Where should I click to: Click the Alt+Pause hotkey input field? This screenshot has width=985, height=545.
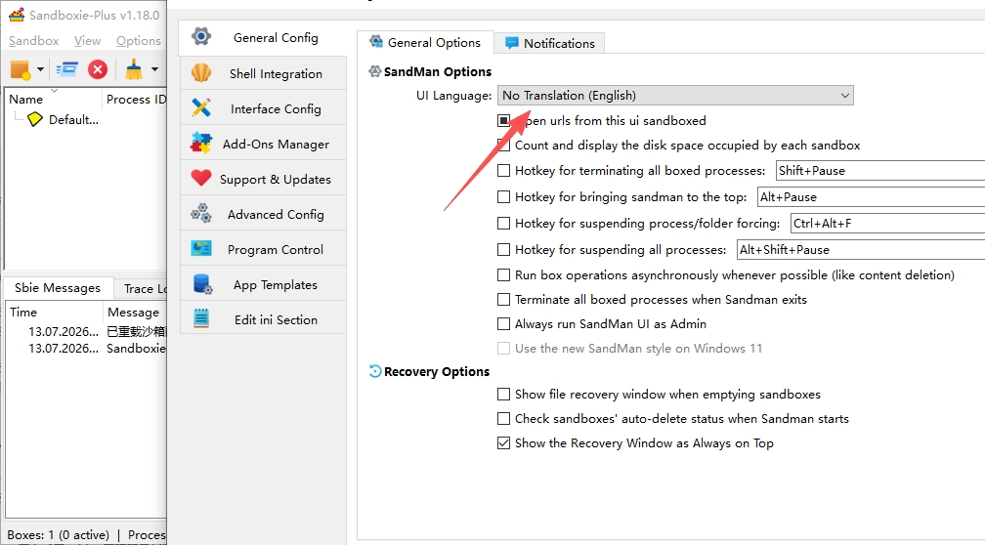(x=871, y=197)
